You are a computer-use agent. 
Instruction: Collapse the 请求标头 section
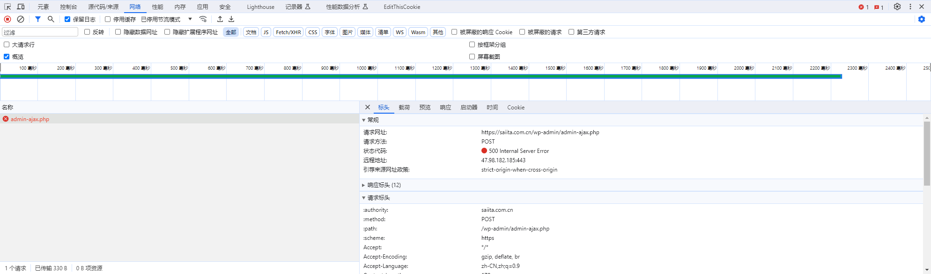378,198
